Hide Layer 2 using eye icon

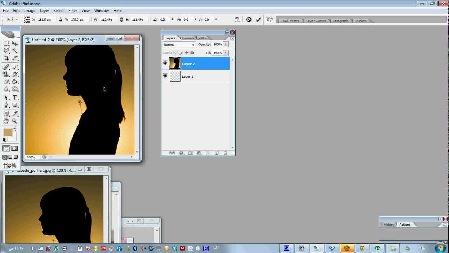pyautogui.click(x=165, y=64)
